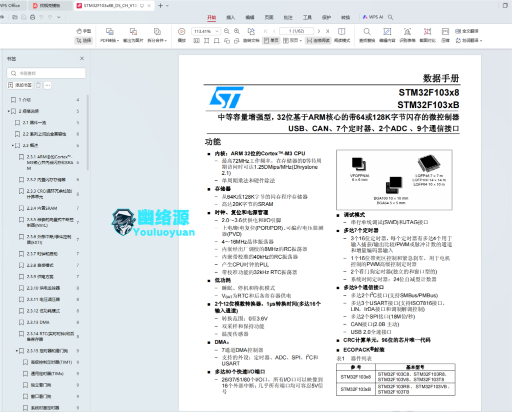Open the search magnifier next to WPS AI

coord(390,17)
